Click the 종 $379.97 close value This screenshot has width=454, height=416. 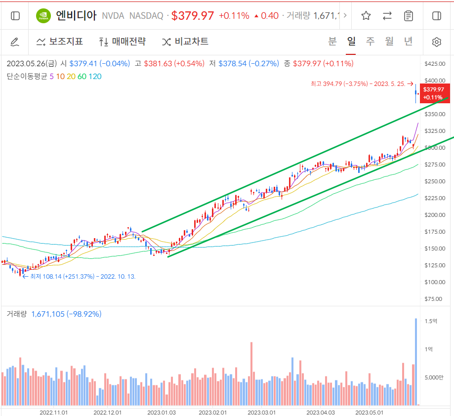click(x=319, y=64)
